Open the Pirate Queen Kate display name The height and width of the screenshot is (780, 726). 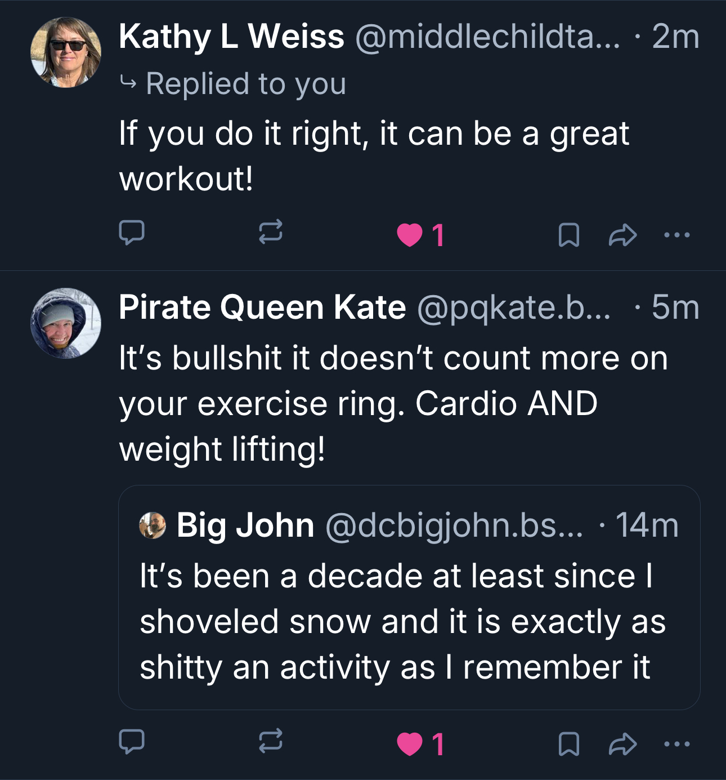coord(262,307)
